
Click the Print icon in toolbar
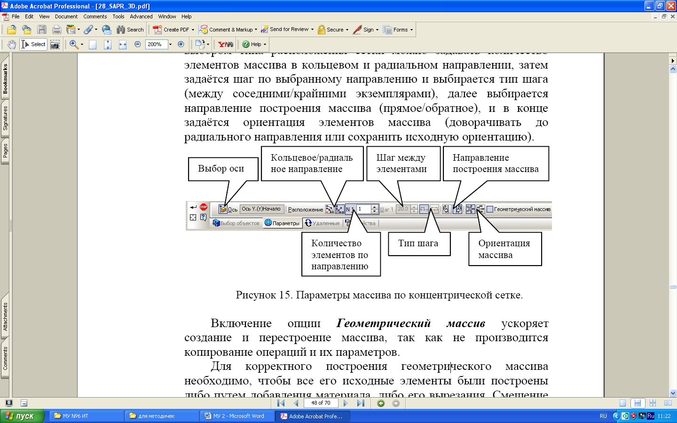(57, 30)
